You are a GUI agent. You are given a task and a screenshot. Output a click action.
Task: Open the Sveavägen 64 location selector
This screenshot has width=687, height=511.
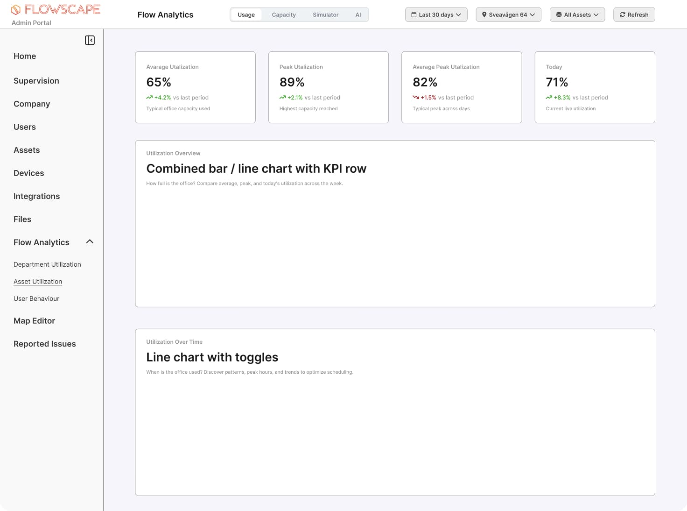coord(508,14)
